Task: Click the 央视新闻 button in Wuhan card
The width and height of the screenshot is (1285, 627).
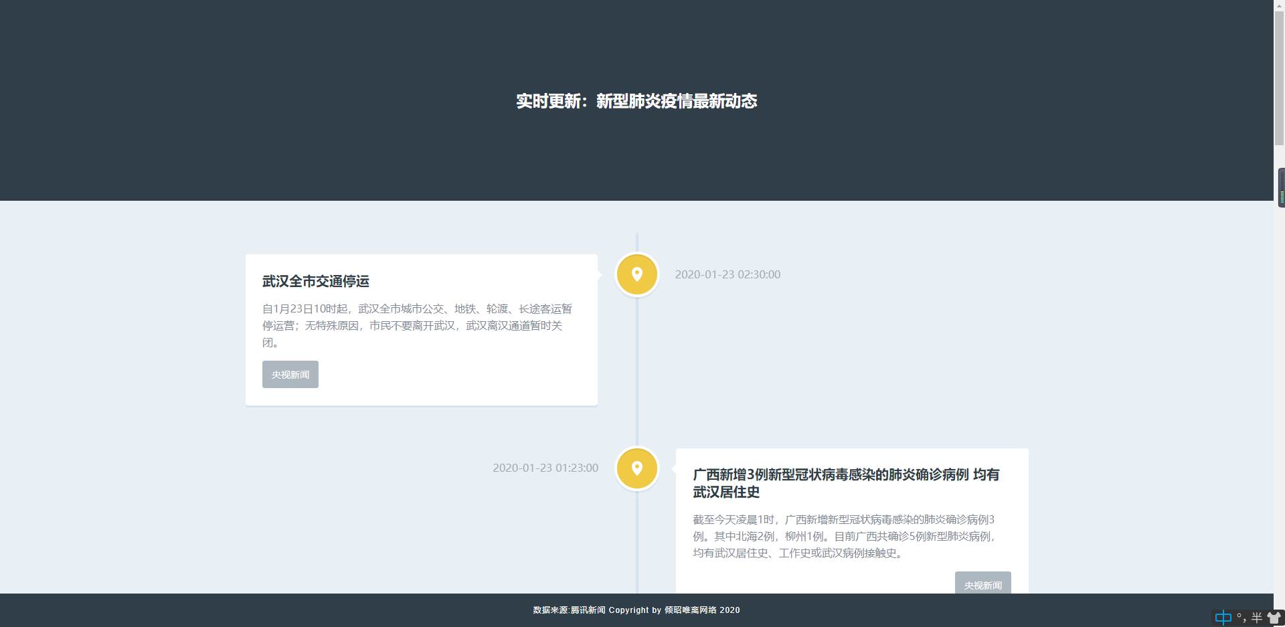Action: pyautogui.click(x=290, y=375)
